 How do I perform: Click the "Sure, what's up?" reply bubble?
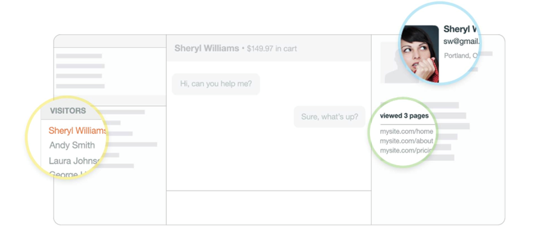pyautogui.click(x=329, y=117)
